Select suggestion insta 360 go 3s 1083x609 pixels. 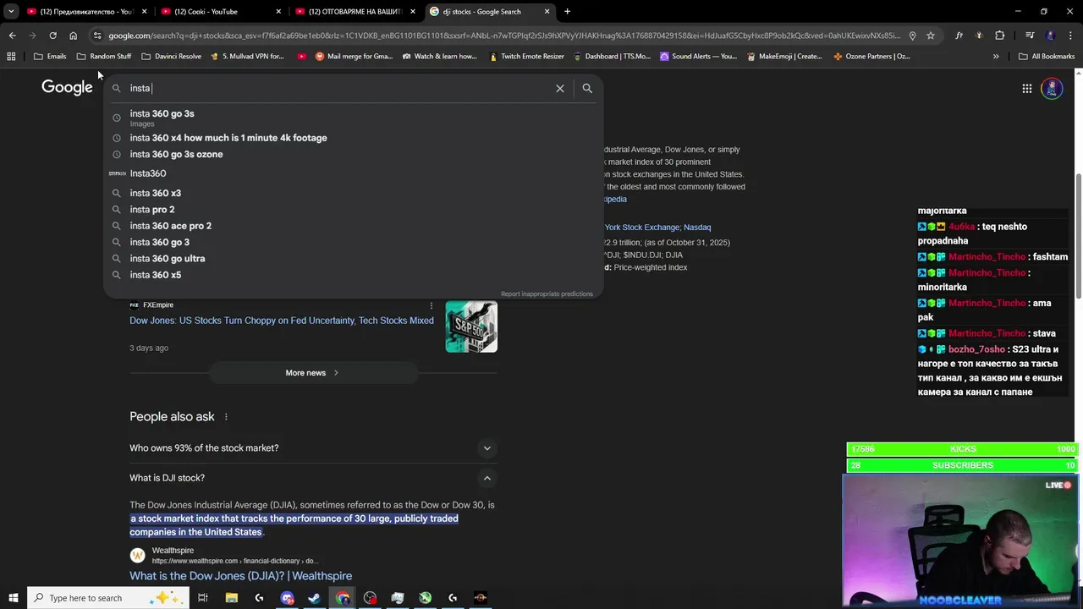pos(354,118)
